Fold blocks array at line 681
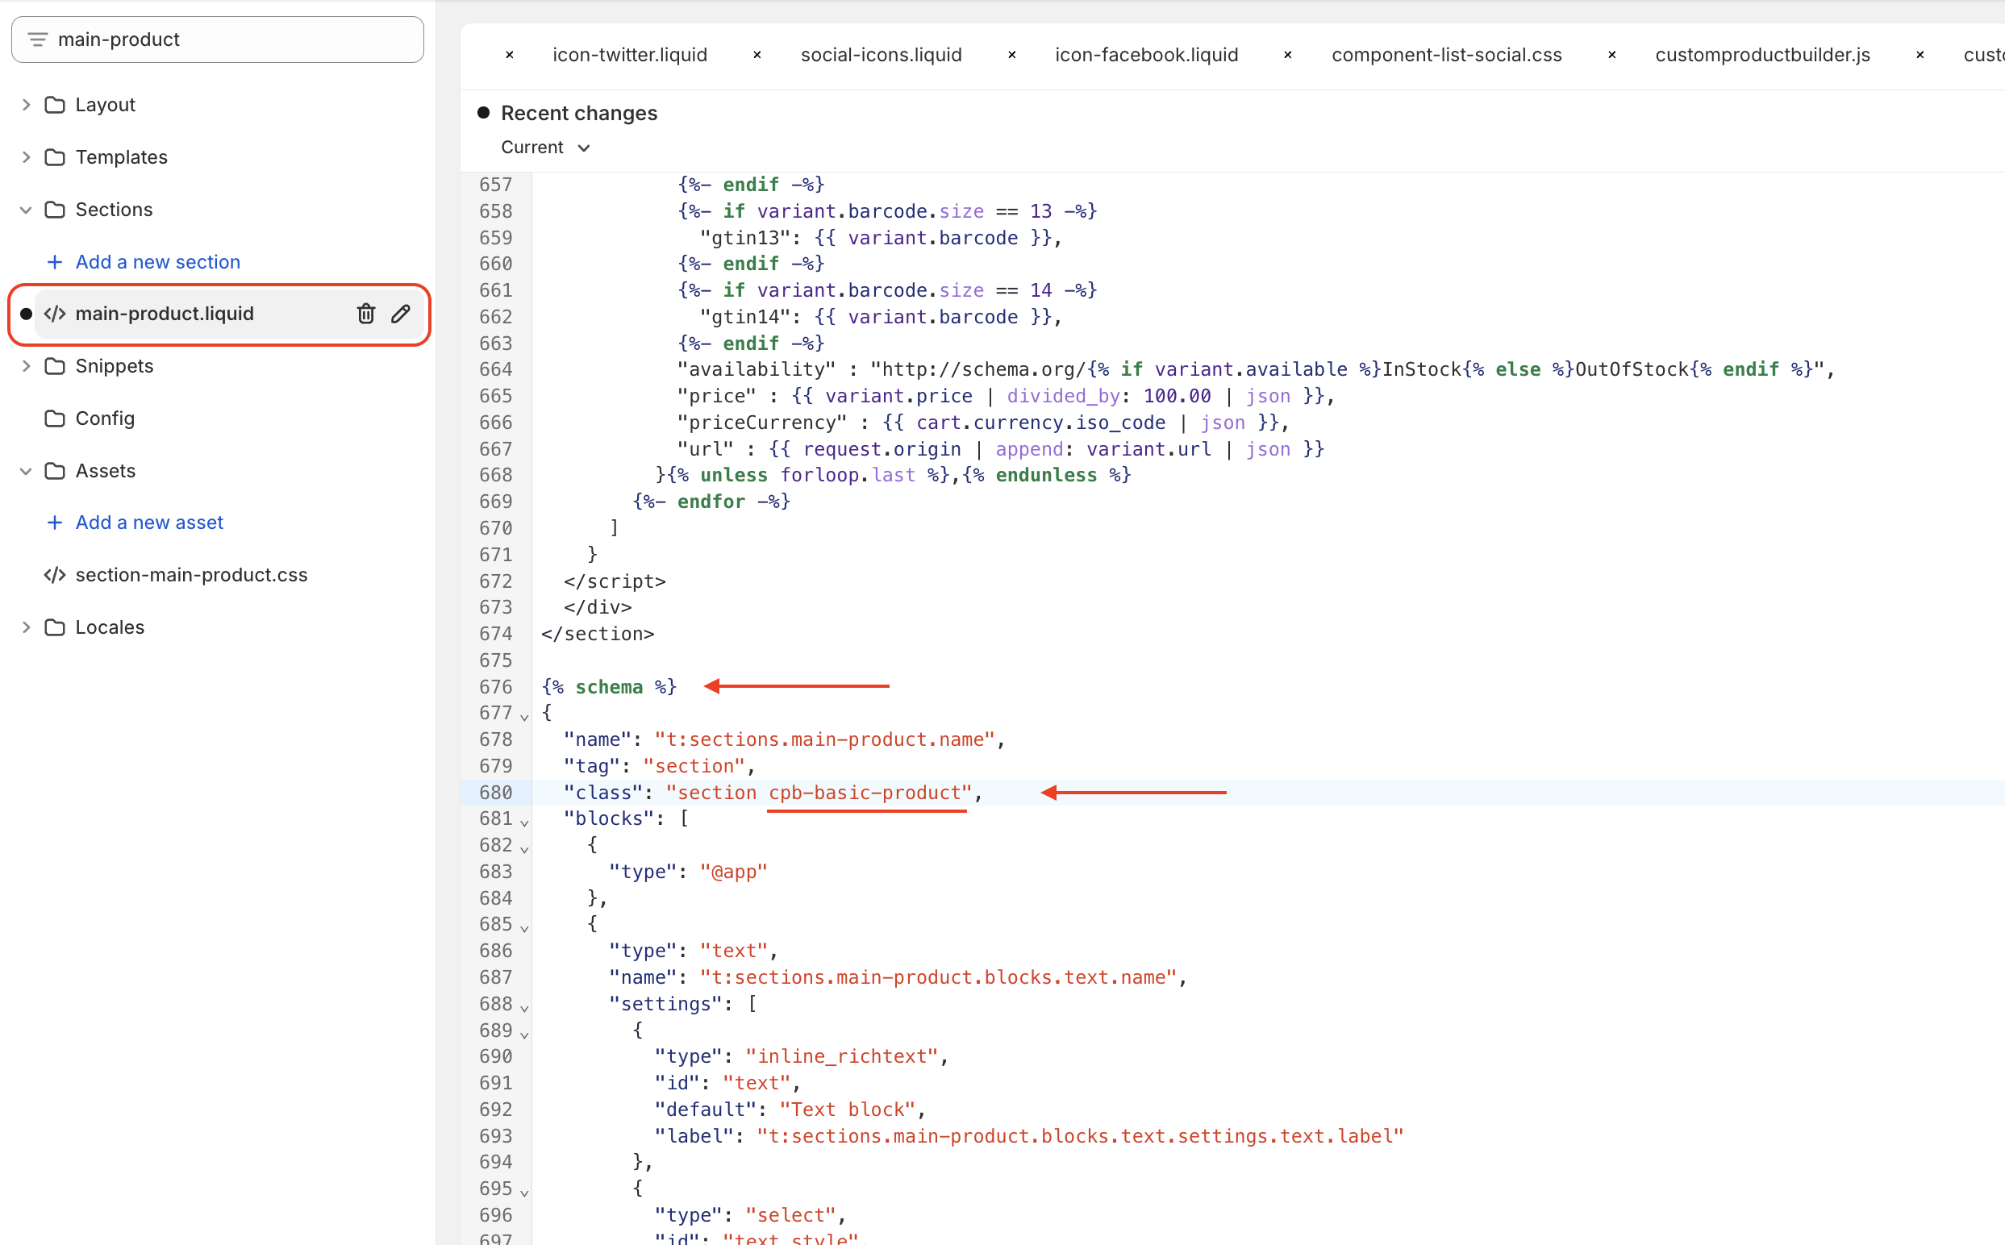Image resolution: width=2005 pixels, height=1245 pixels. (524, 822)
